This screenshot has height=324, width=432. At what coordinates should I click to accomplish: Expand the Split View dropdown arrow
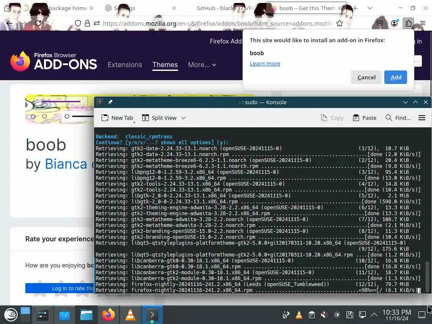tap(184, 118)
